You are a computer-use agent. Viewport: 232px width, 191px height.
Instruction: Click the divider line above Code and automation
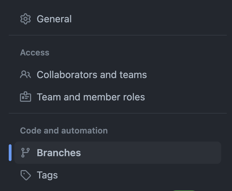[118, 113]
